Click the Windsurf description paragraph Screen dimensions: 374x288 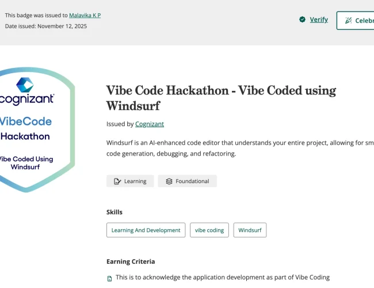point(240,148)
